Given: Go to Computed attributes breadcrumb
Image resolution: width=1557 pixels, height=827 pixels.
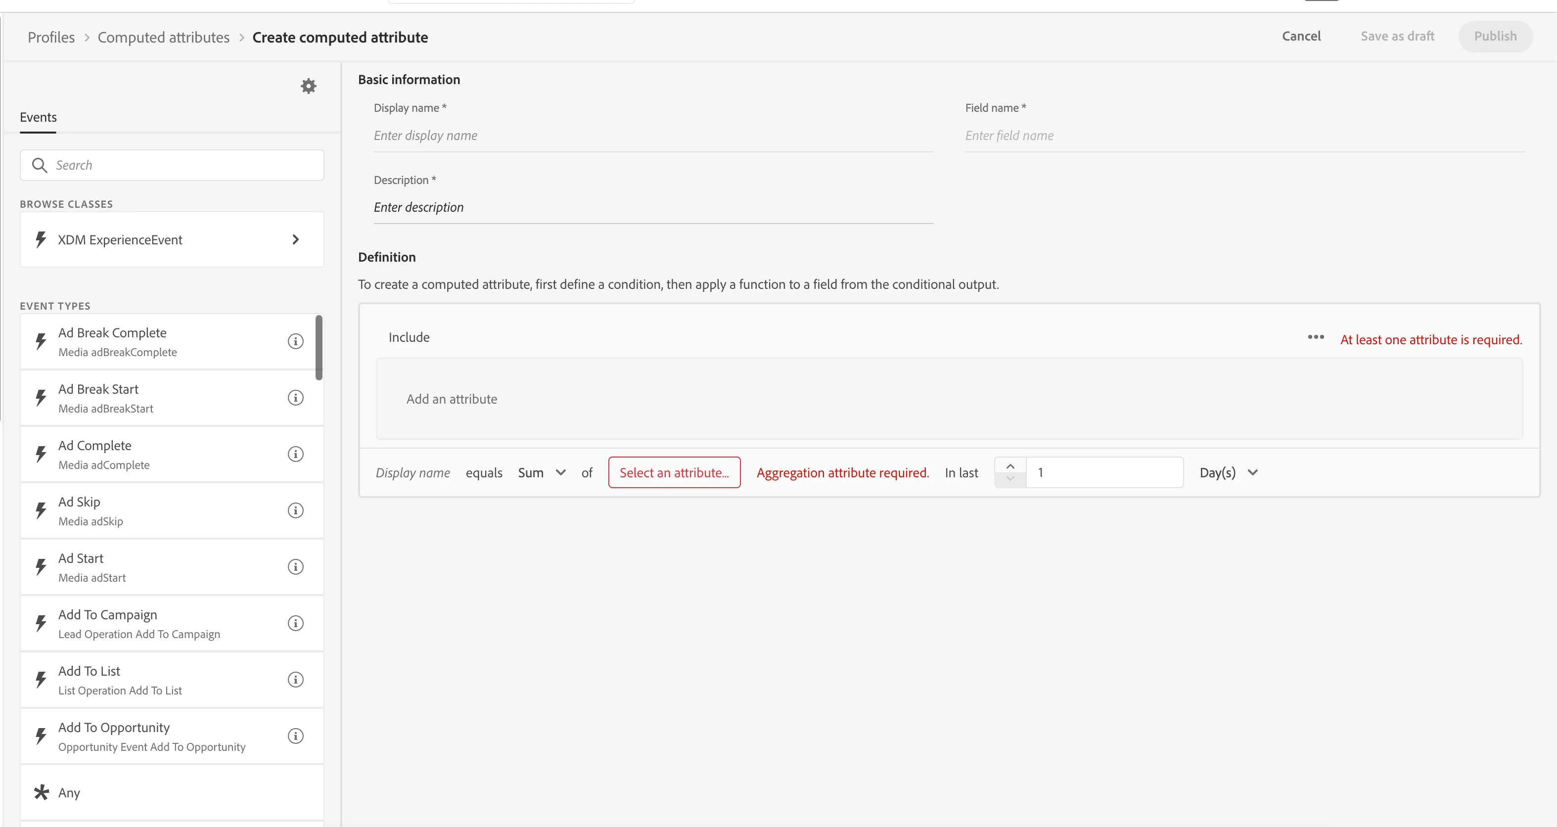Looking at the screenshot, I should pos(164,38).
